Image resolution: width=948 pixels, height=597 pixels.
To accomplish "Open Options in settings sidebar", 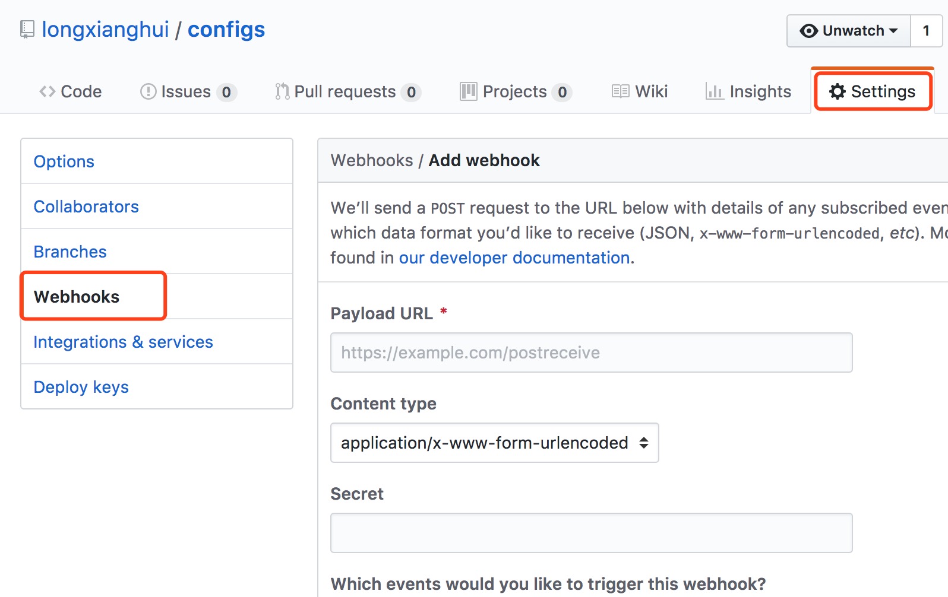I will (157, 161).
